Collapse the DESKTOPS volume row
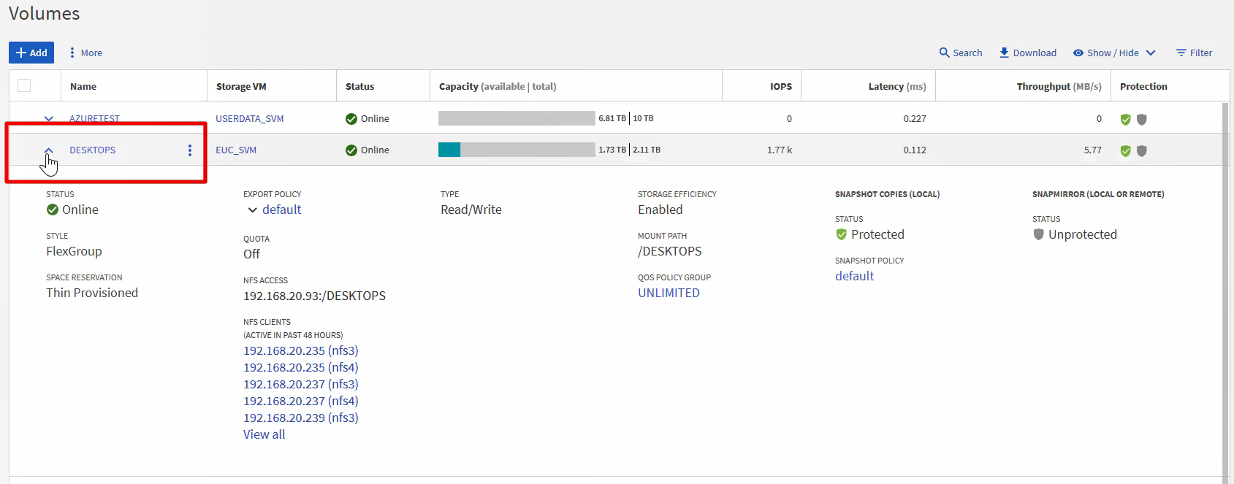The height and width of the screenshot is (484, 1234). point(49,150)
